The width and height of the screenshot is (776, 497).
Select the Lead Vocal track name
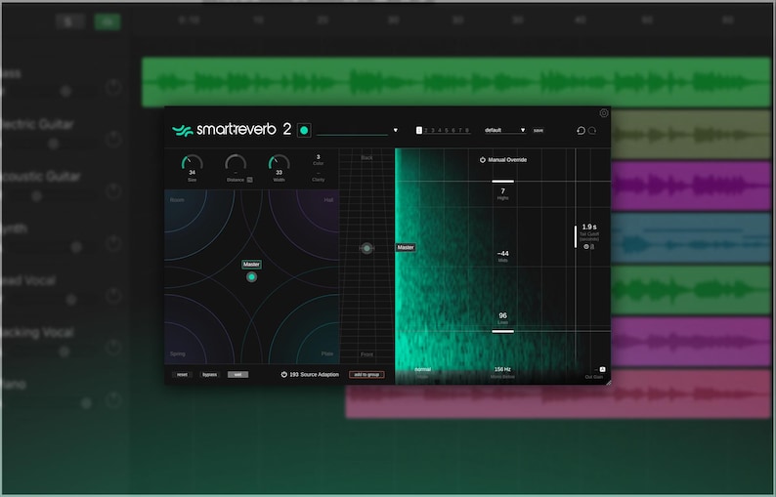28,280
